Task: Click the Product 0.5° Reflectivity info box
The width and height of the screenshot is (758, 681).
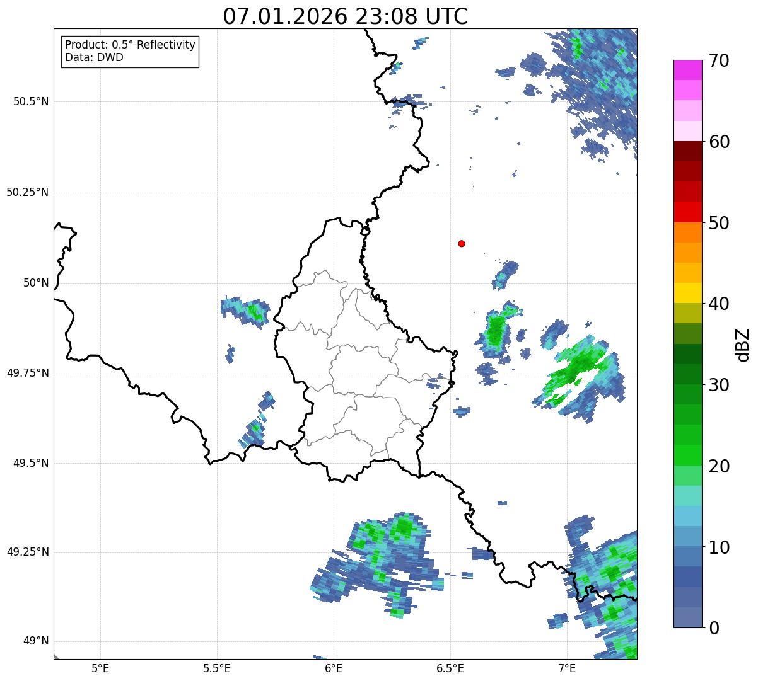Action: 130,52
